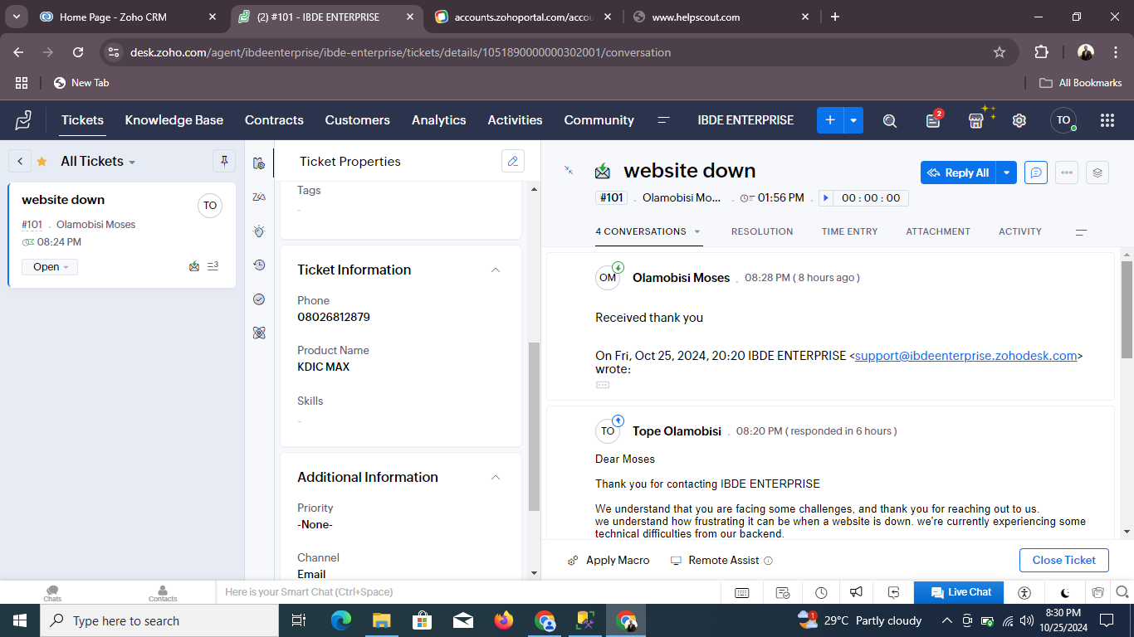Expand quoted text in Olamobisi Moses reply
The width and height of the screenshot is (1134, 637).
pos(603,385)
